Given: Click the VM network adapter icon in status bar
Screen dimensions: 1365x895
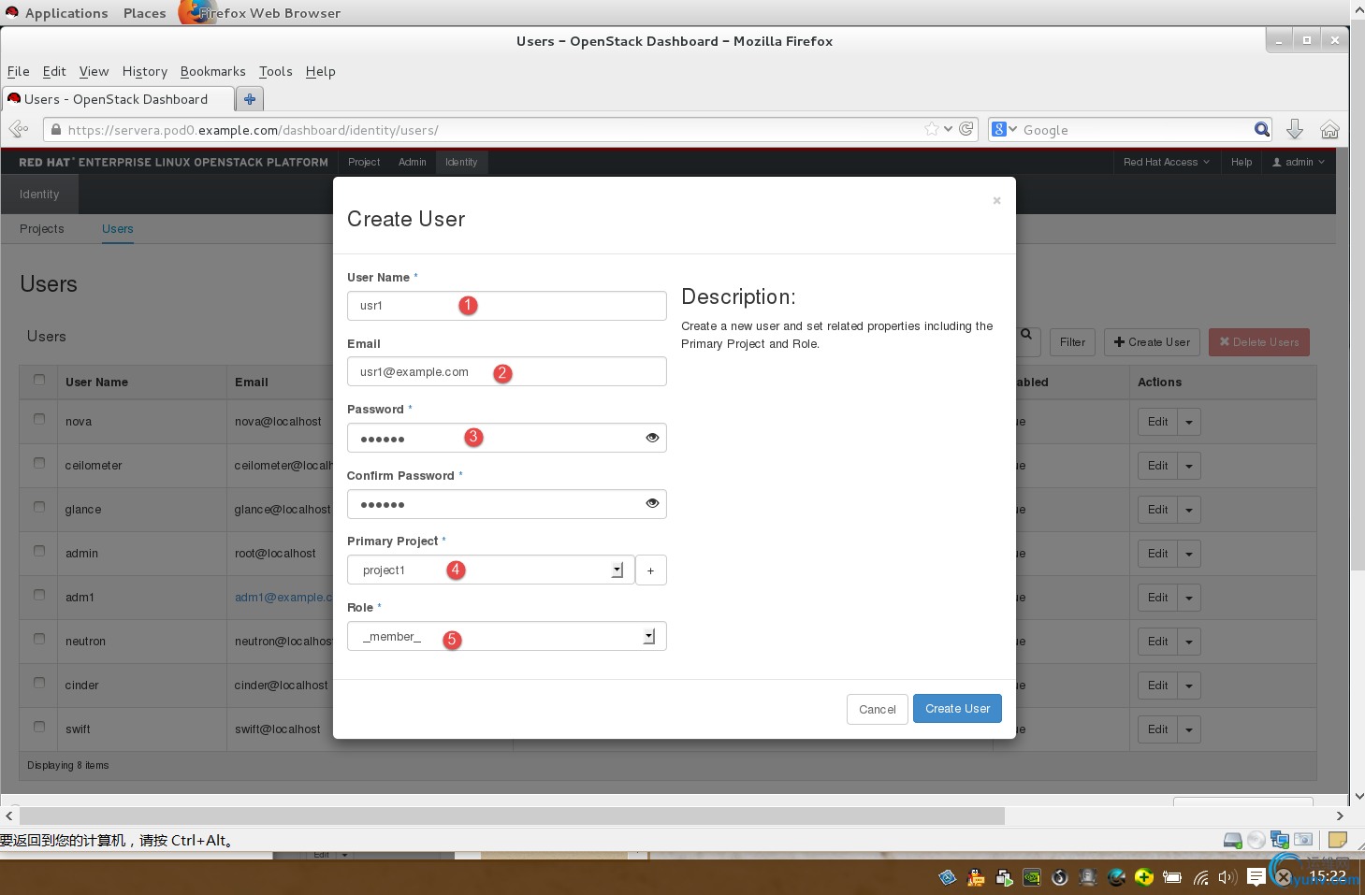Looking at the screenshot, I should (1279, 840).
